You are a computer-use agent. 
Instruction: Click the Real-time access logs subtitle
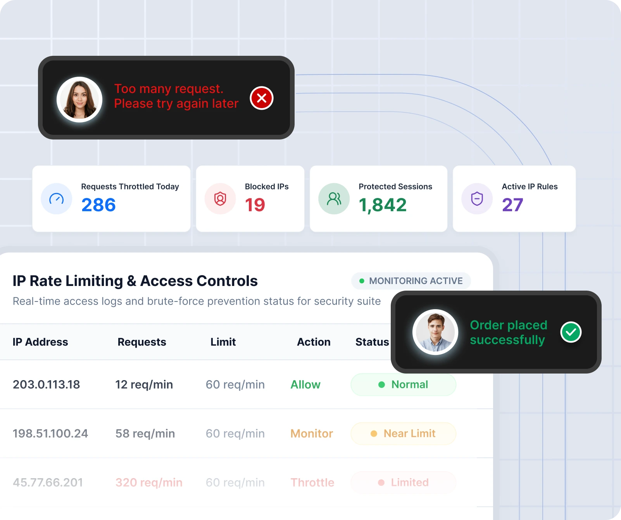[197, 301]
